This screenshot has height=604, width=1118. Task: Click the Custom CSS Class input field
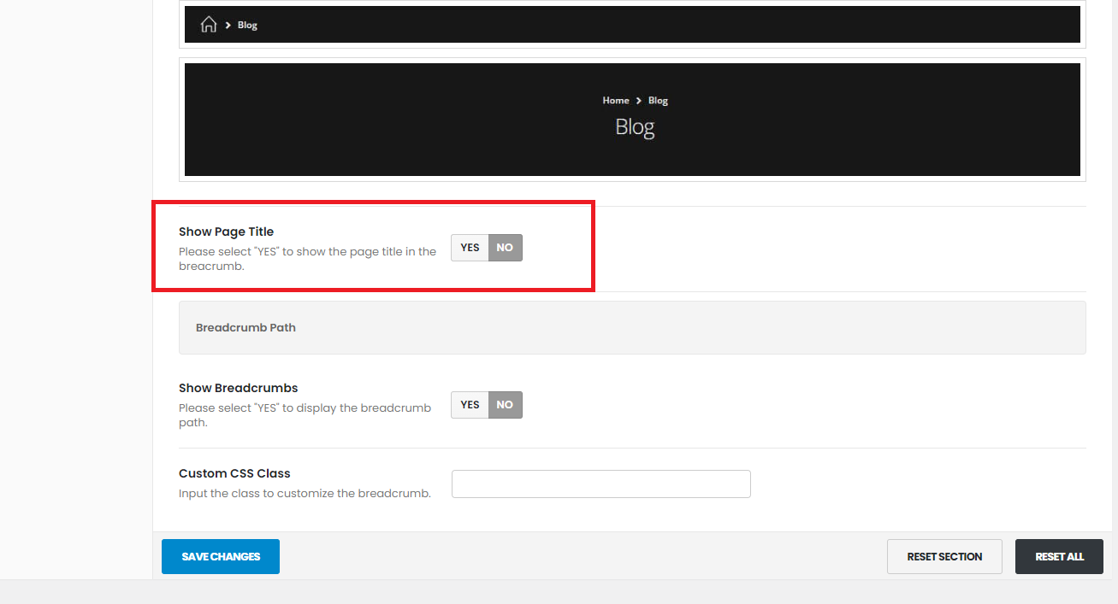pyautogui.click(x=601, y=484)
